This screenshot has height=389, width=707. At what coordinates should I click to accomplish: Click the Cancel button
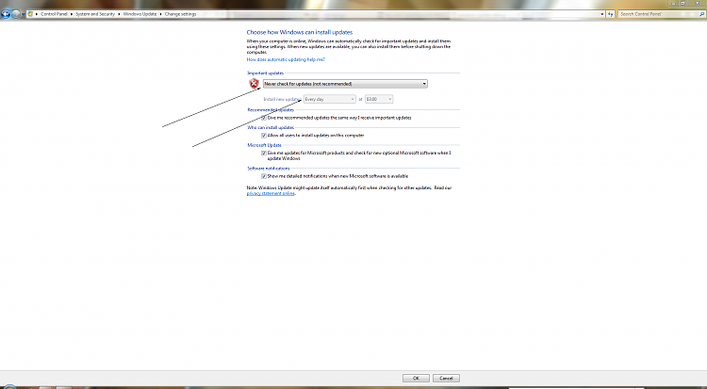(x=446, y=379)
